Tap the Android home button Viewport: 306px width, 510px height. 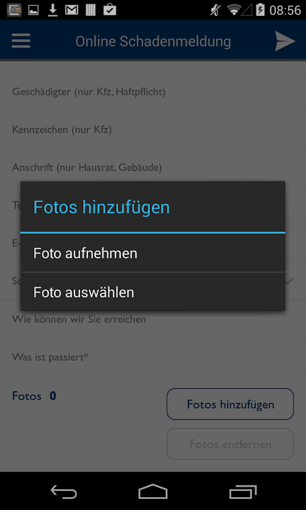pyautogui.click(x=153, y=491)
